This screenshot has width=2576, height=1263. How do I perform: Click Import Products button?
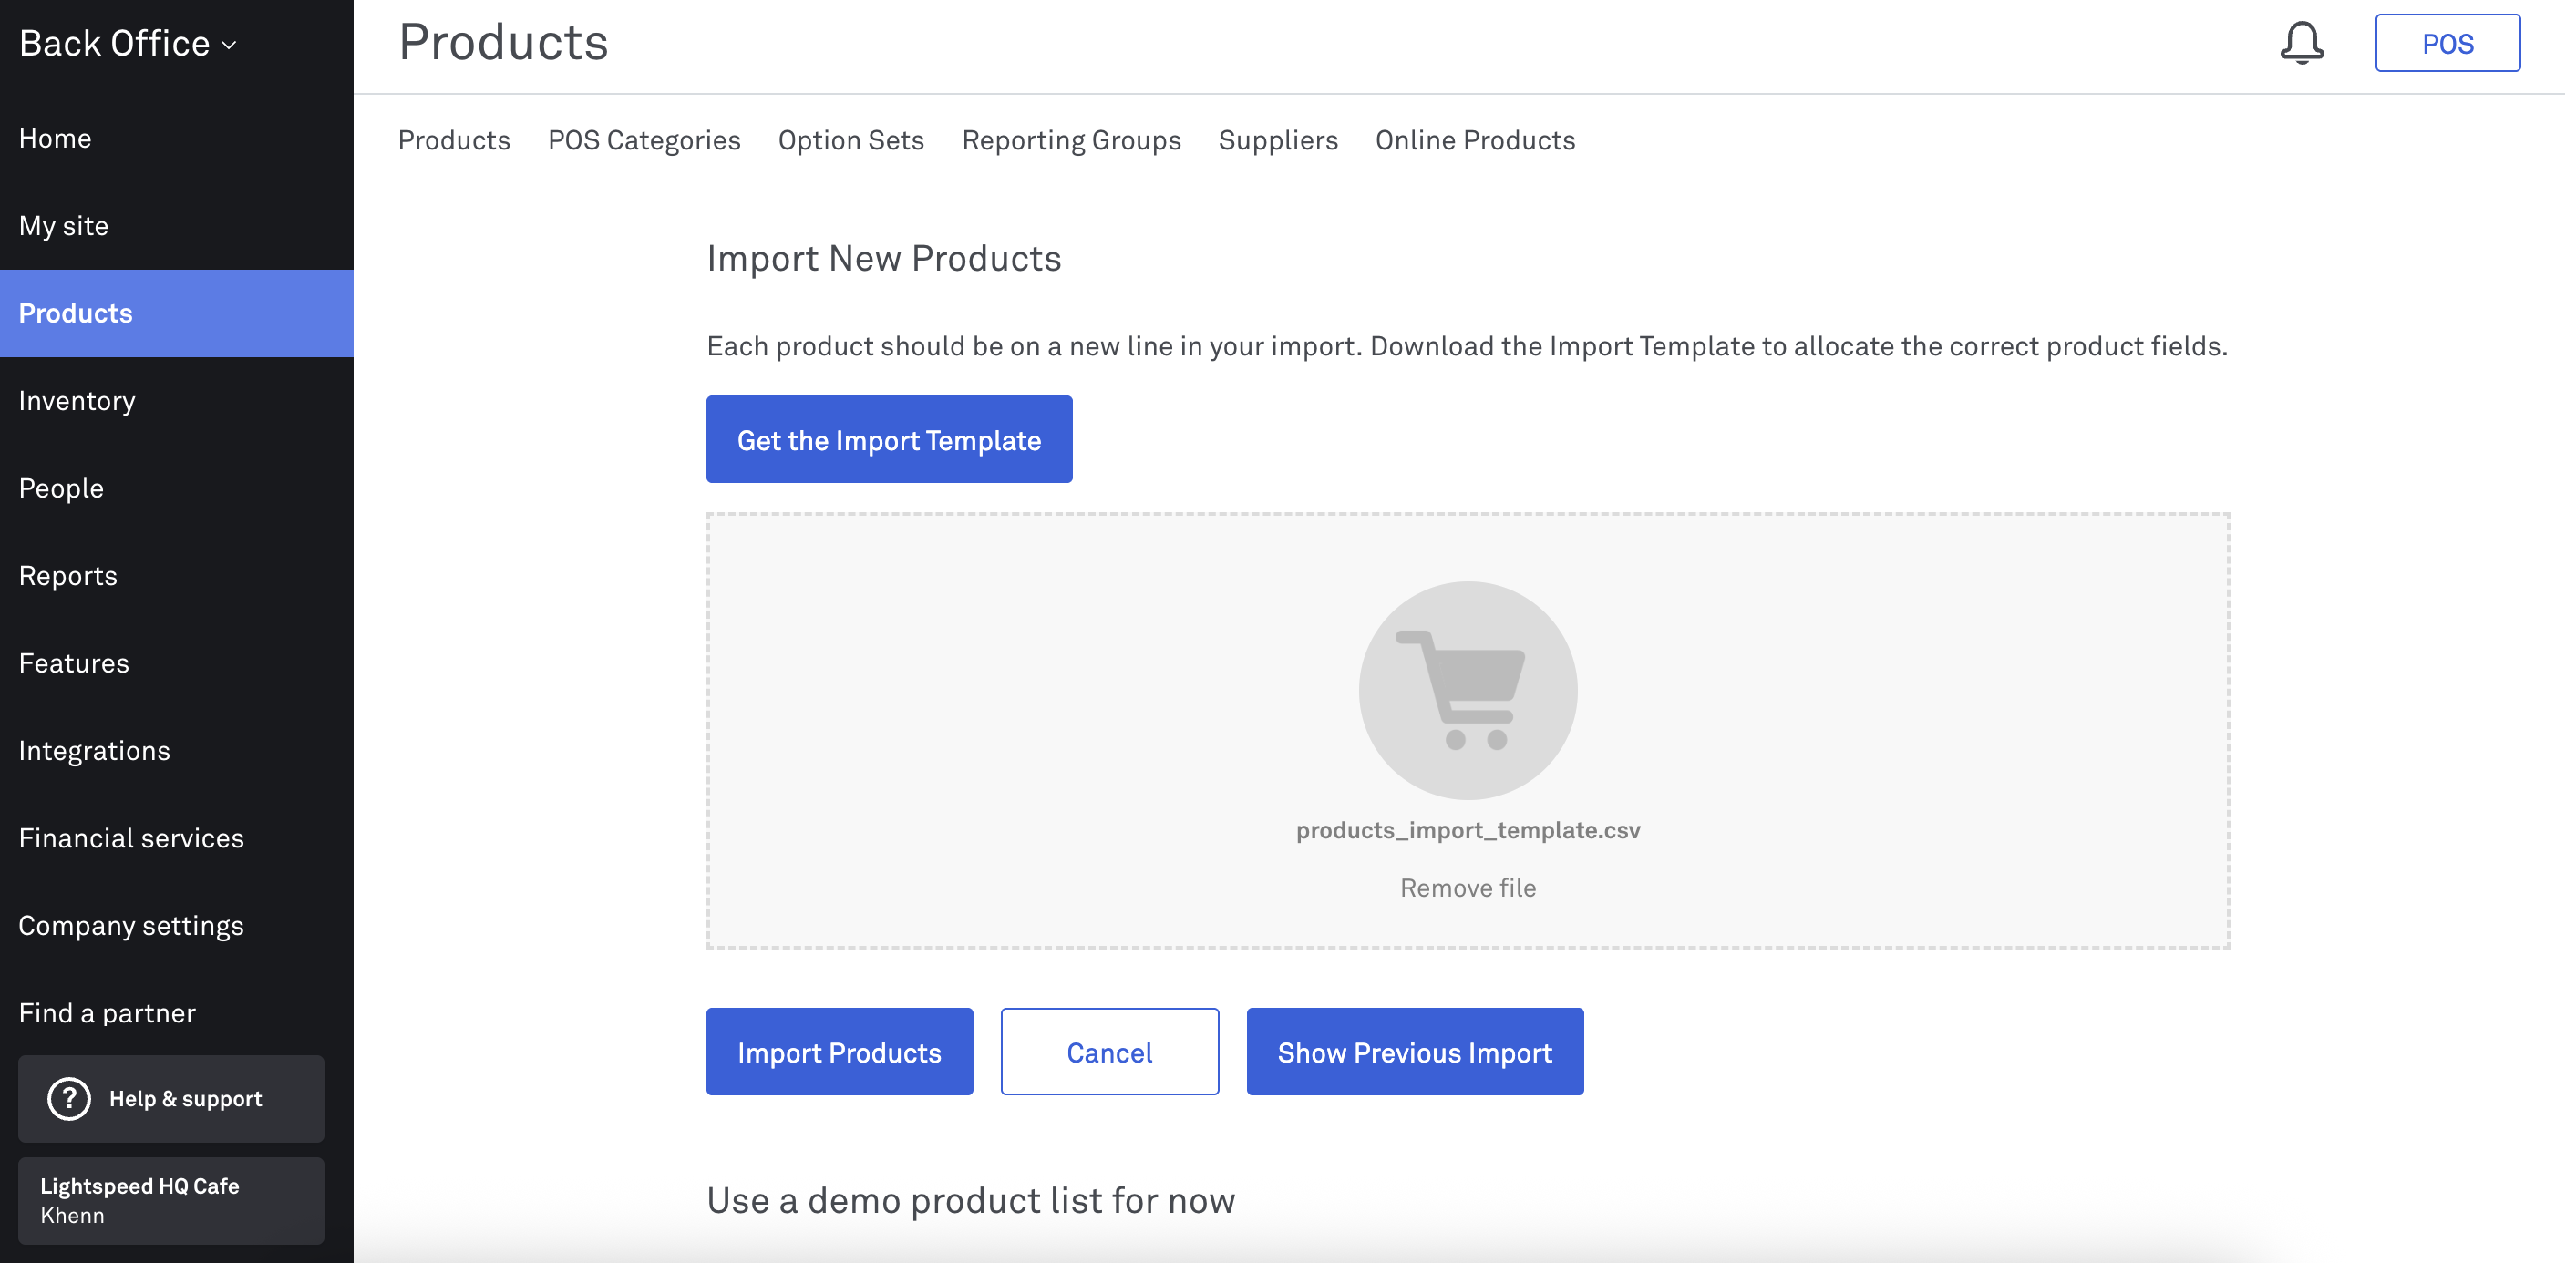(839, 1051)
